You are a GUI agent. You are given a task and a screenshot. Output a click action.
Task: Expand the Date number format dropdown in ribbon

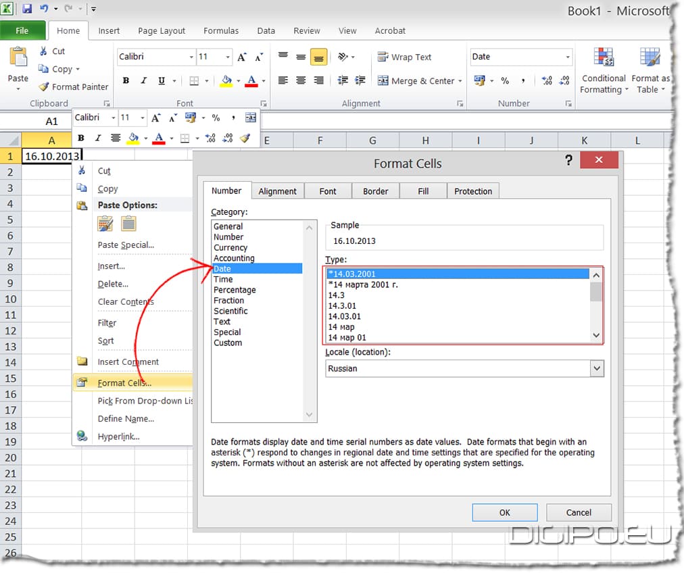(567, 57)
